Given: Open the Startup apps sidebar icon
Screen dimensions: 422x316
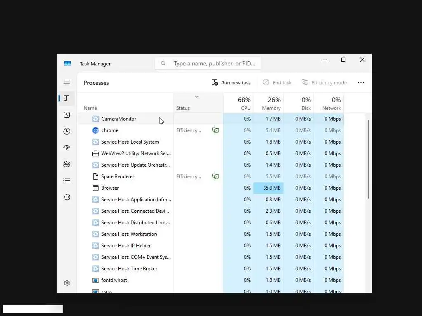Looking at the screenshot, I should pyautogui.click(x=67, y=148).
